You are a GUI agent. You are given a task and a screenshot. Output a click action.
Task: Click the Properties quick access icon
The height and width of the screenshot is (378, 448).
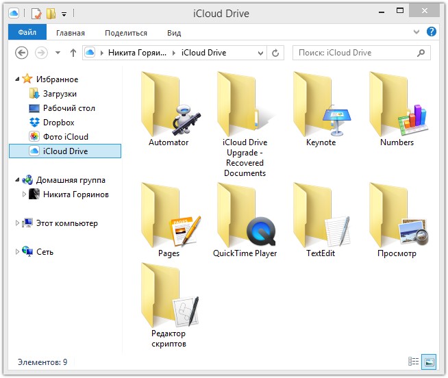point(36,14)
